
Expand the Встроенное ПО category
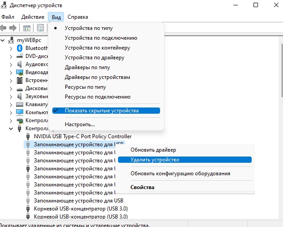pos(11,81)
